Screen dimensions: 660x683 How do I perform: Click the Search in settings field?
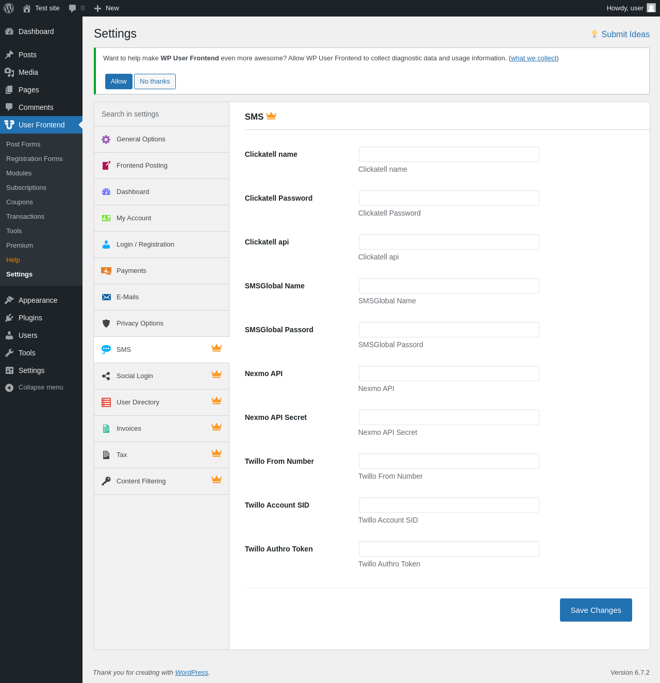click(x=161, y=114)
